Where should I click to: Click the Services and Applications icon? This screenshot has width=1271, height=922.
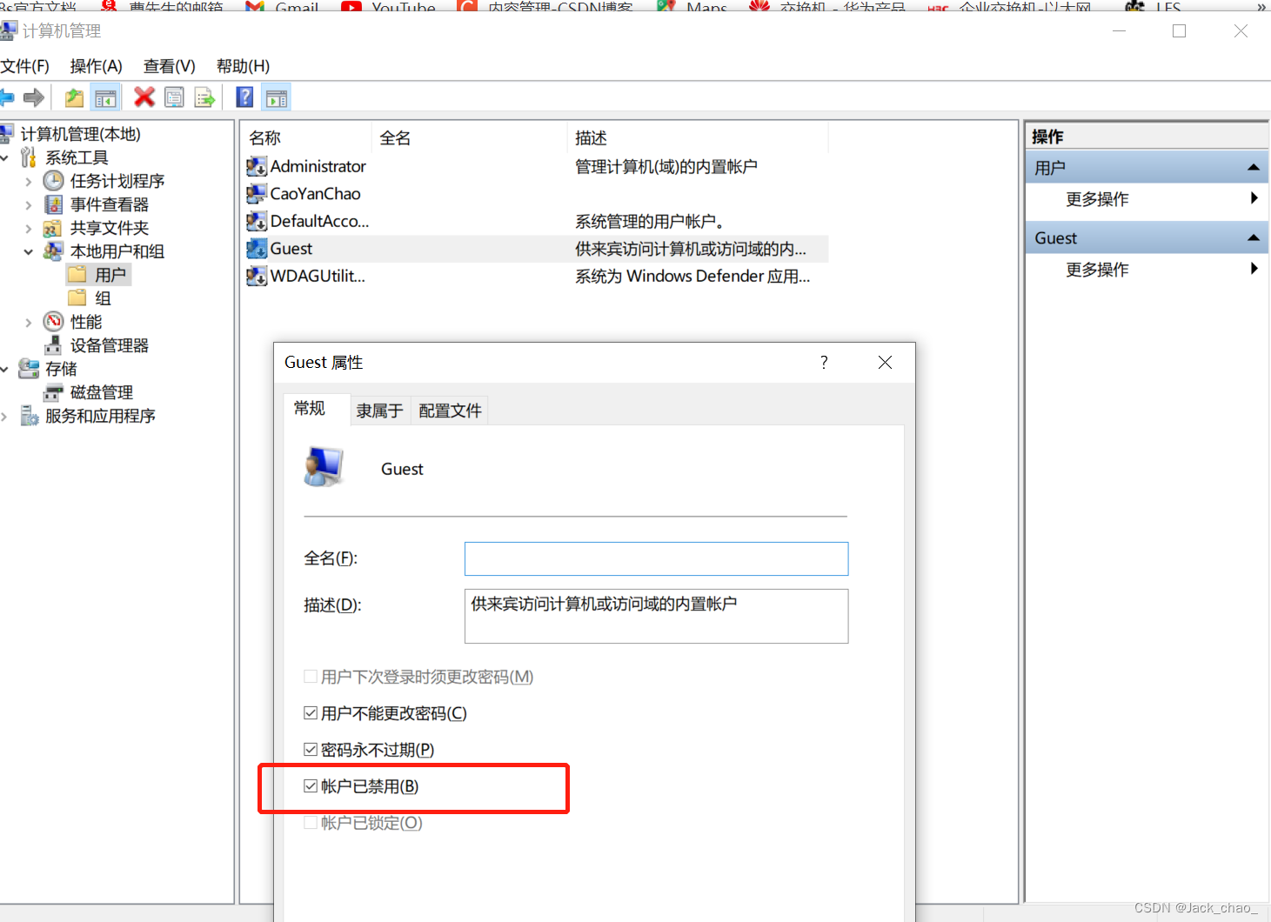pos(29,416)
